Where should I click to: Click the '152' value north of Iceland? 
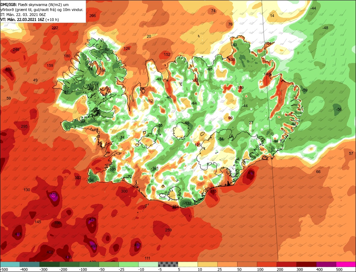click(x=167, y=54)
